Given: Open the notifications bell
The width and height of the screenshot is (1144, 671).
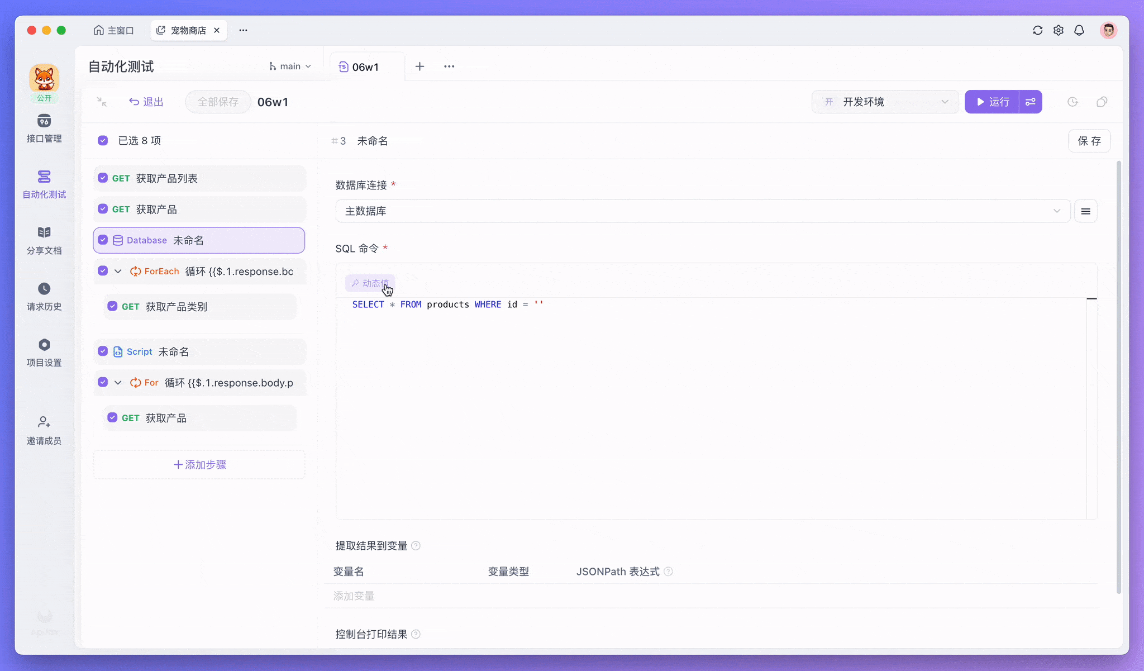Looking at the screenshot, I should [x=1079, y=30].
